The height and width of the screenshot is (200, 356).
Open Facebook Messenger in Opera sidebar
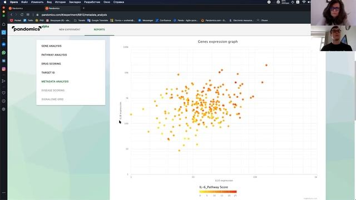click(4, 44)
